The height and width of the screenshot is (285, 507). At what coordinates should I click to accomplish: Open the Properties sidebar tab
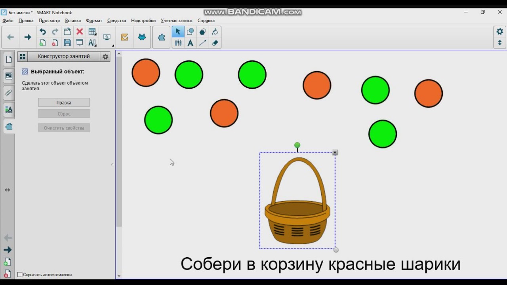coord(9,110)
